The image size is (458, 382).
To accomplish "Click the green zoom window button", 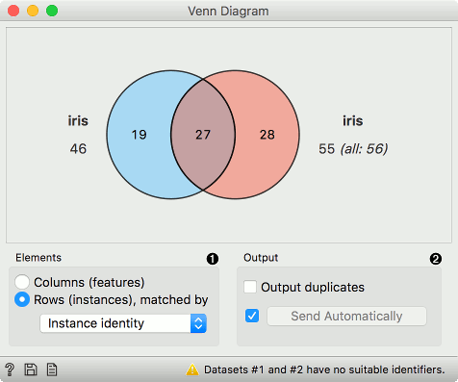I will click(52, 11).
